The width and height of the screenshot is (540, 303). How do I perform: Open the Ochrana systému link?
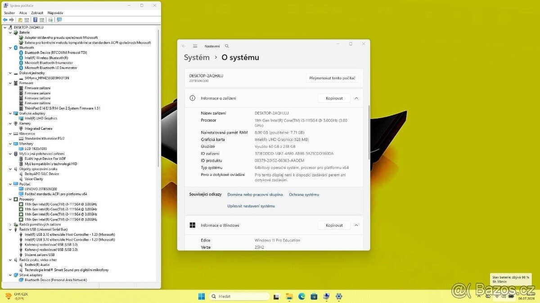[304, 194]
